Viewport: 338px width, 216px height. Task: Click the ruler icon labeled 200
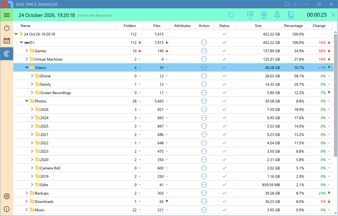(x=291, y=15)
